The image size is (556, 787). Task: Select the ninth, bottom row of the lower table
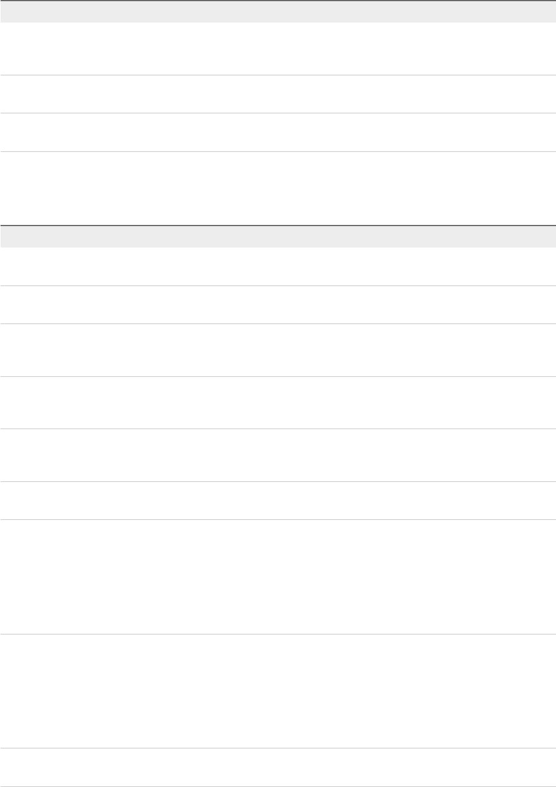(x=278, y=767)
